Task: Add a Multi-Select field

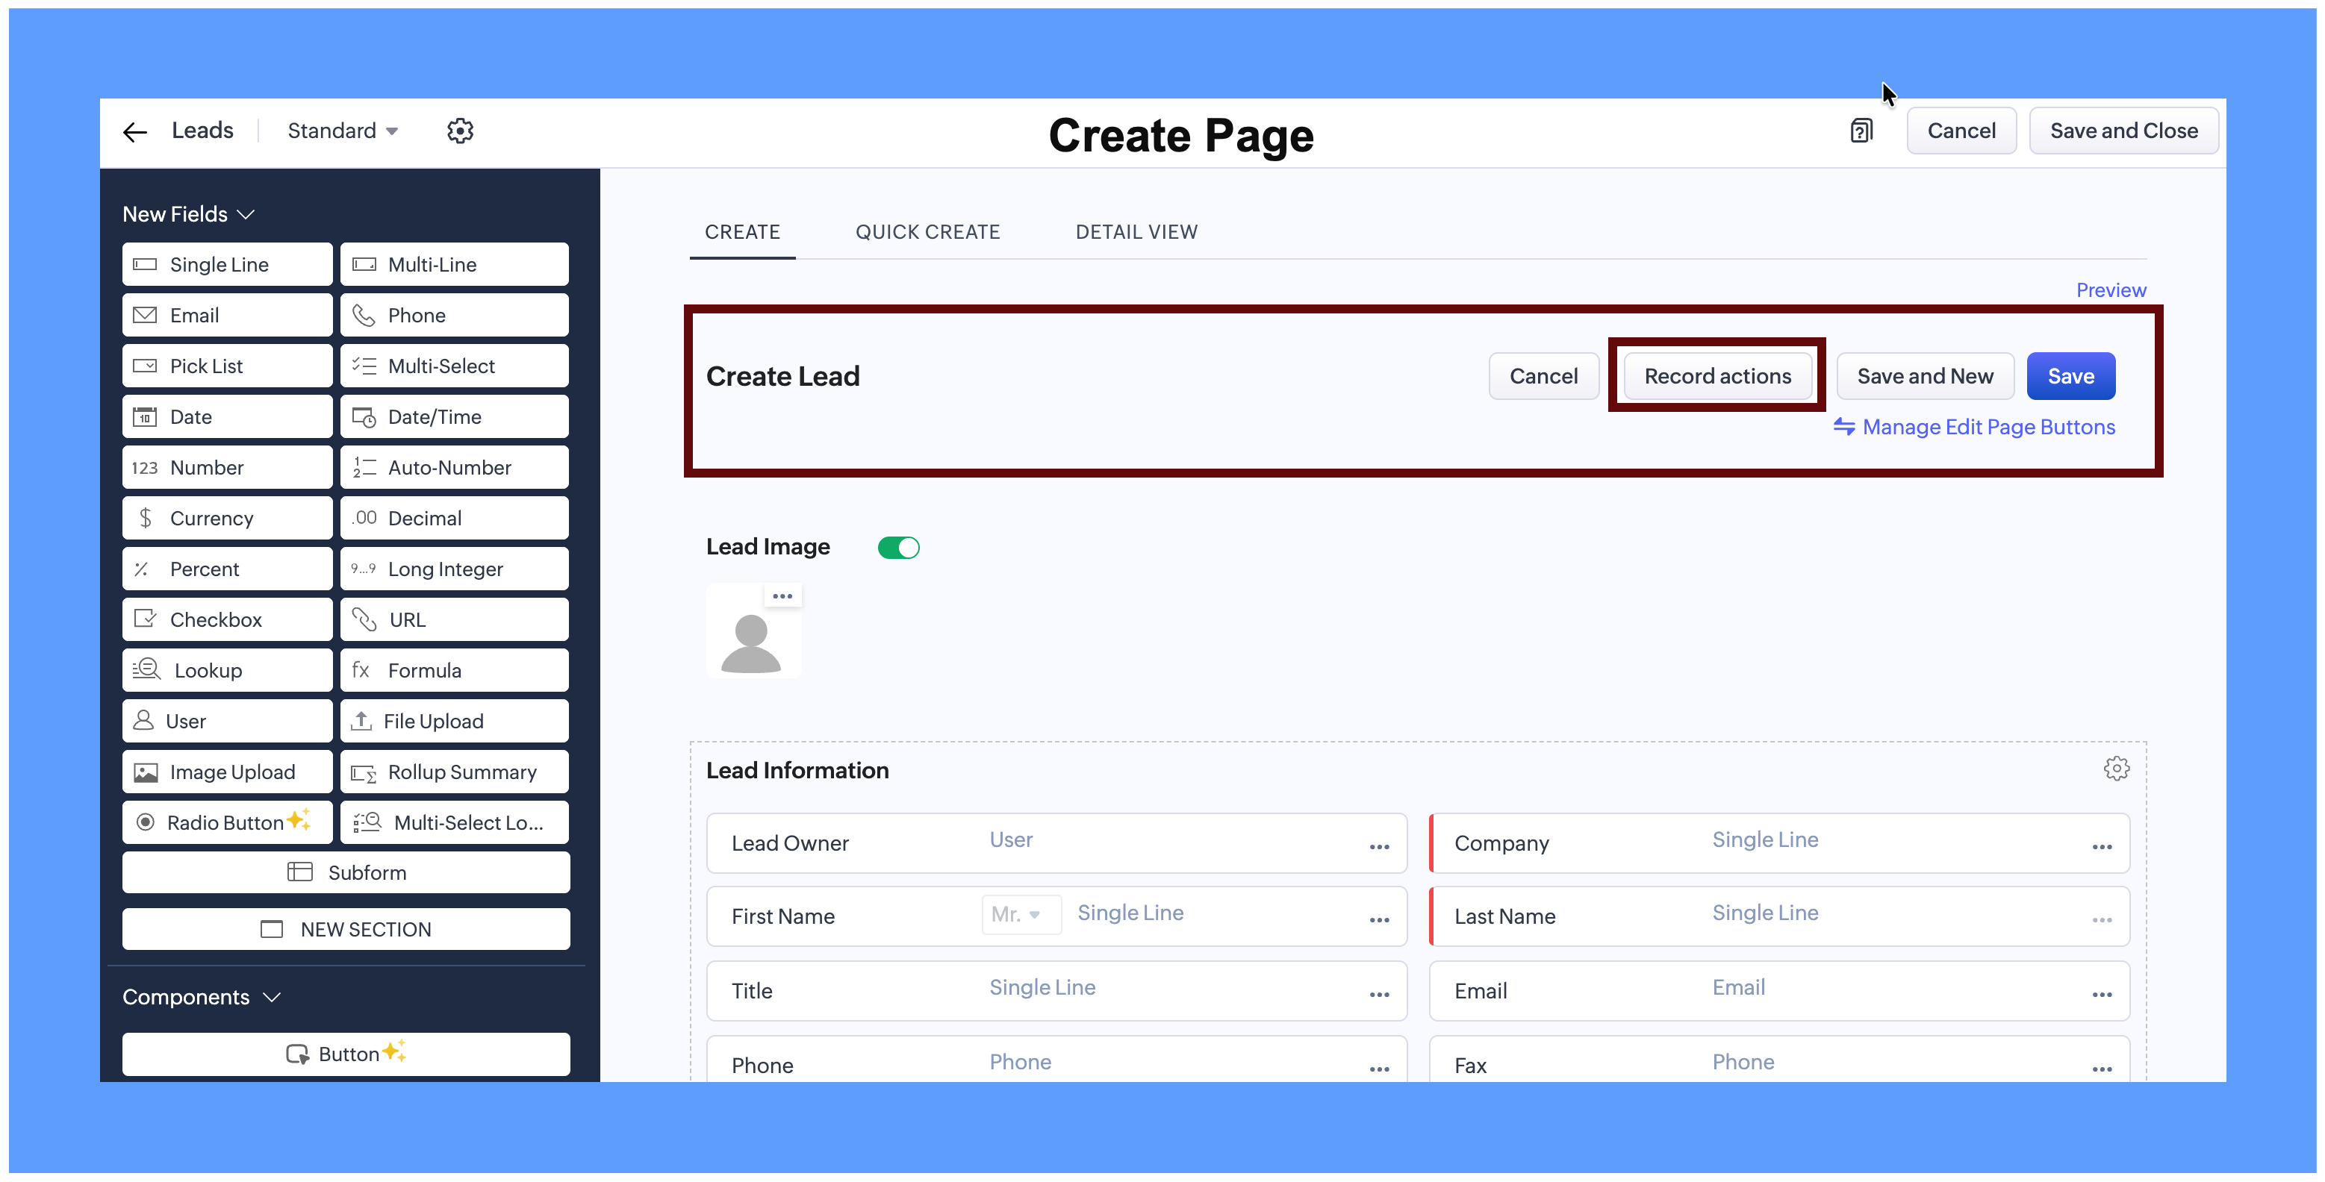Action: [455, 366]
